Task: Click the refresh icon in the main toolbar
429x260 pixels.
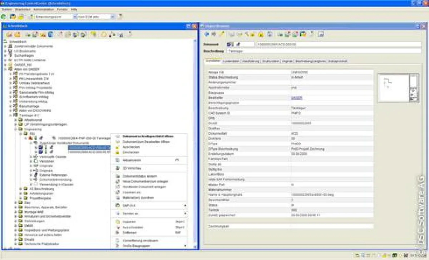Action: click(3, 16)
